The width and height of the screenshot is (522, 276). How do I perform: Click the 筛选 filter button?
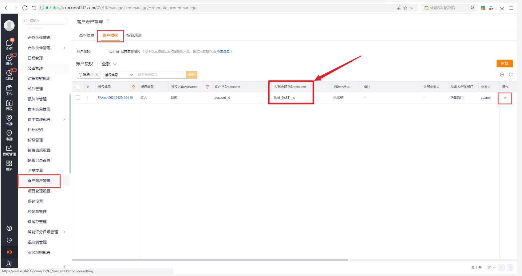click(x=84, y=75)
